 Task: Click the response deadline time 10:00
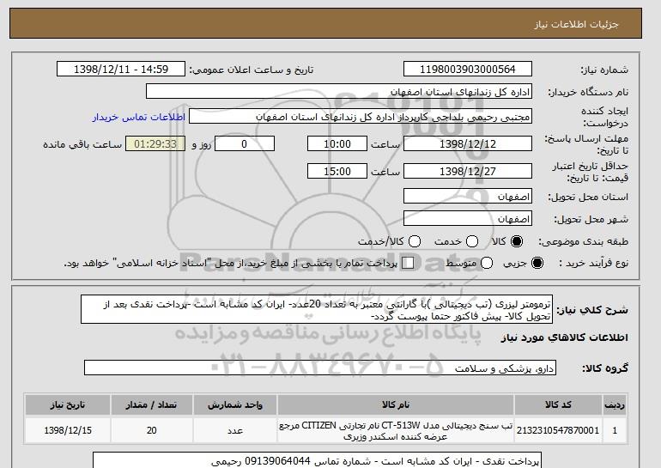(337, 143)
